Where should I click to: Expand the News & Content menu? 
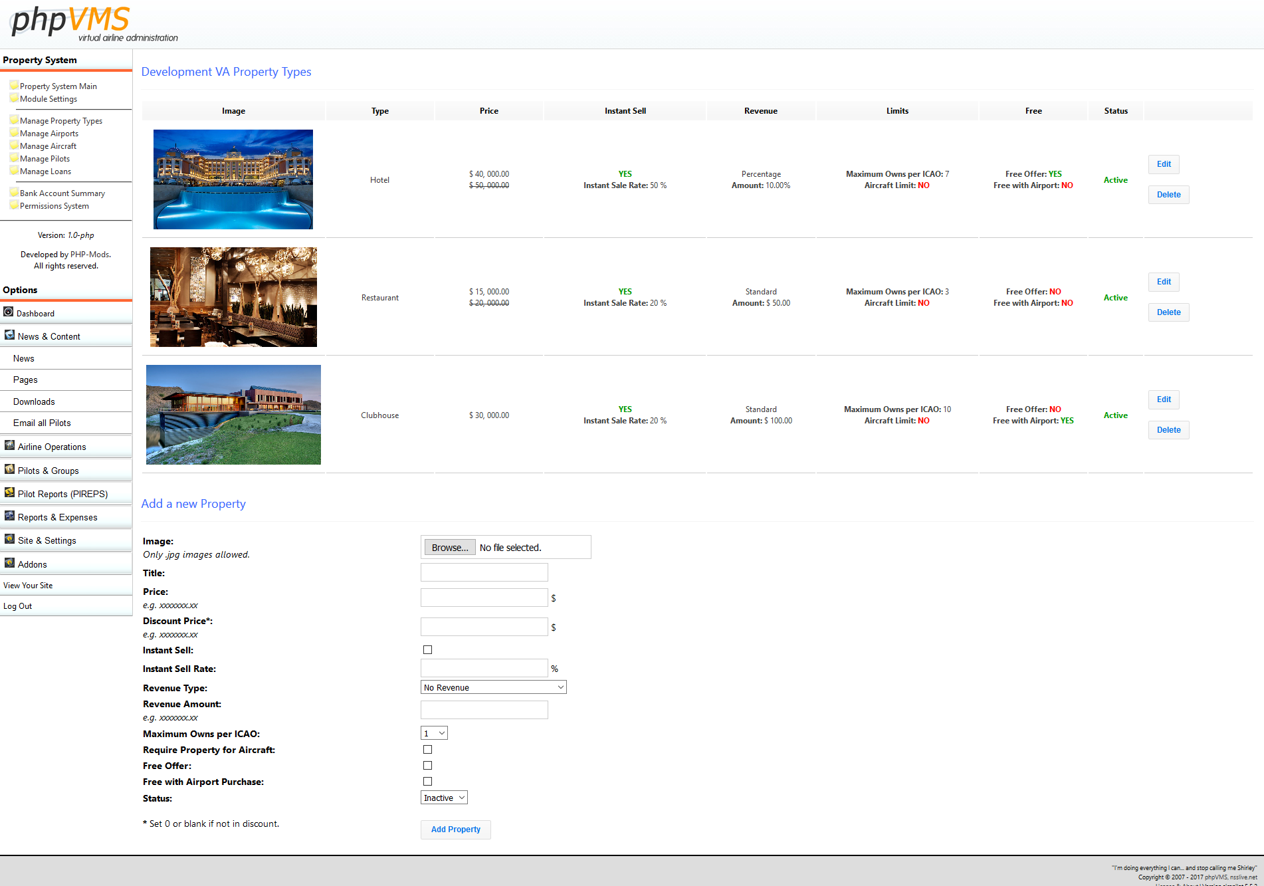coord(66,336)
